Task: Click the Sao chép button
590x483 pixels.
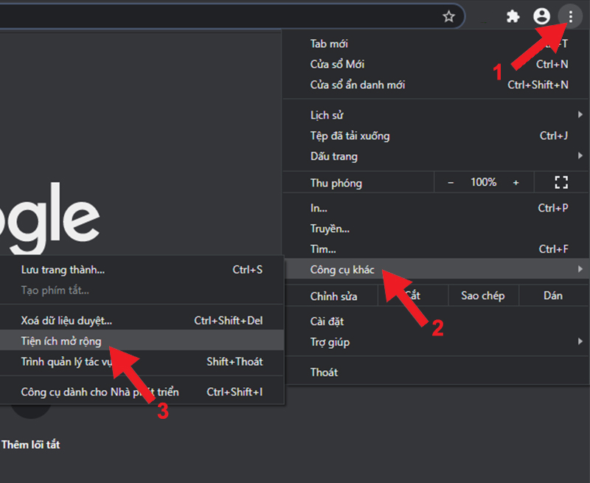Action: [x=483, y=296]
